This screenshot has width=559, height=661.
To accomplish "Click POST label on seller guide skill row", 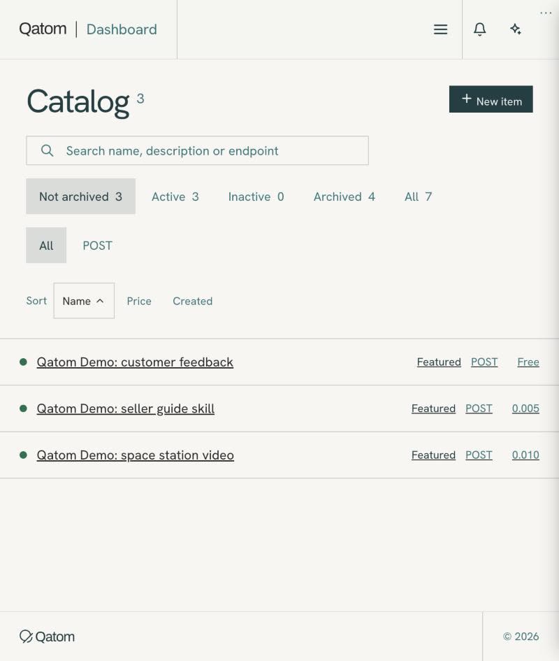I will pyautogui.click(x=479, y=408).
